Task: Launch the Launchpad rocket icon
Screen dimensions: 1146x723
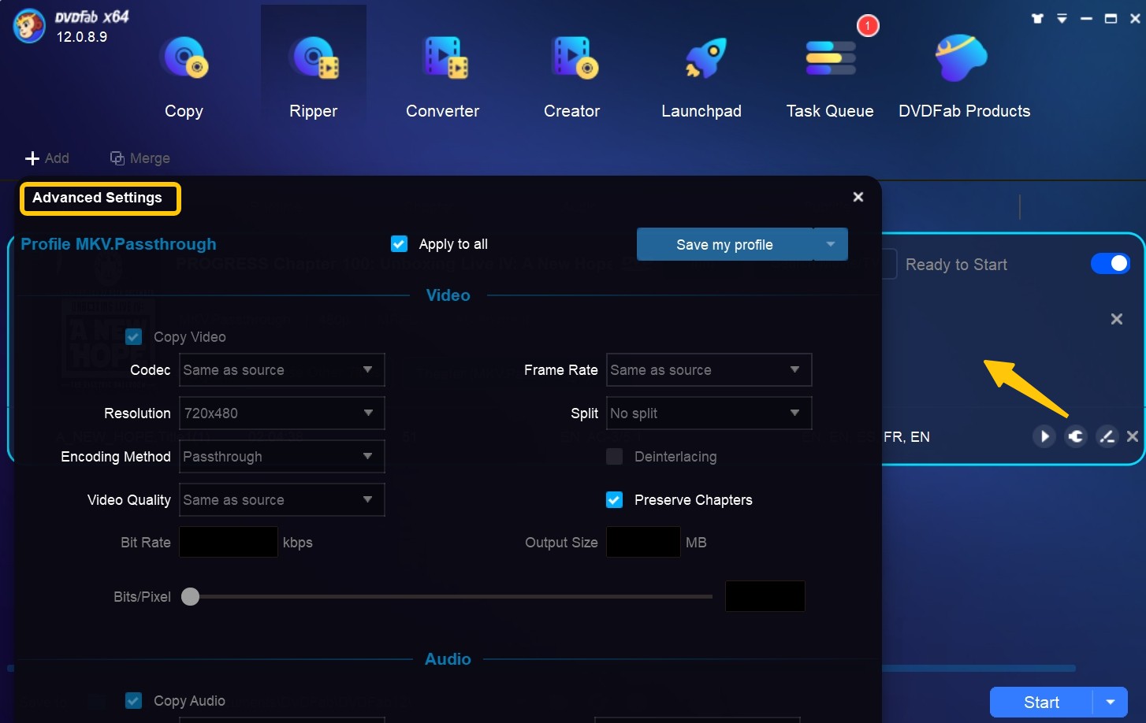Action: 701,59
